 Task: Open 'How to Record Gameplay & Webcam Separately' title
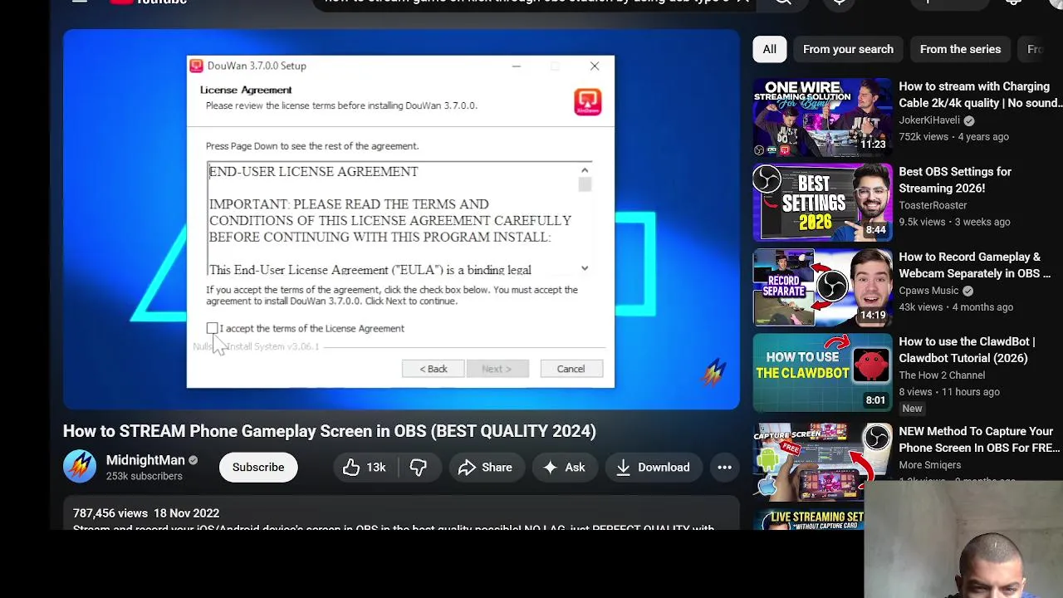pos(974,265)
